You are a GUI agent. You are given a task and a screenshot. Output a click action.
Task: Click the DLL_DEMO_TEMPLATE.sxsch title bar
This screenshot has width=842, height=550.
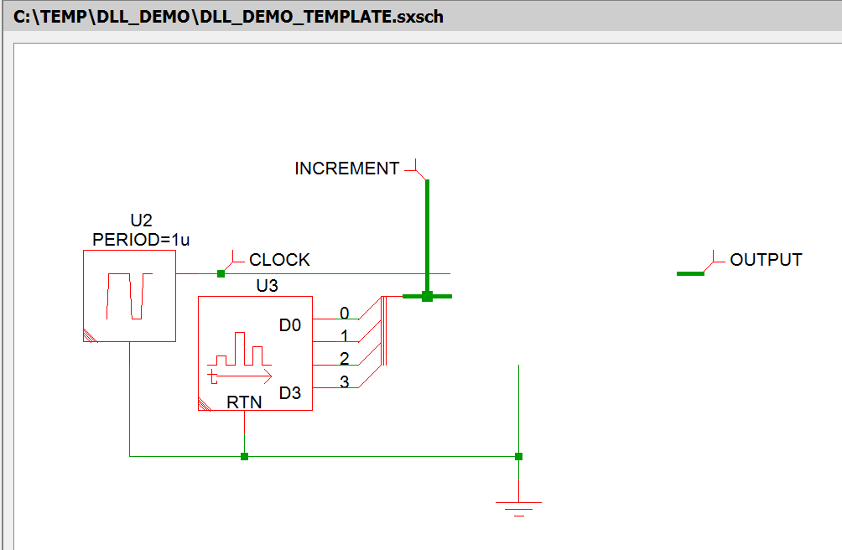click(x=228, y=16)
